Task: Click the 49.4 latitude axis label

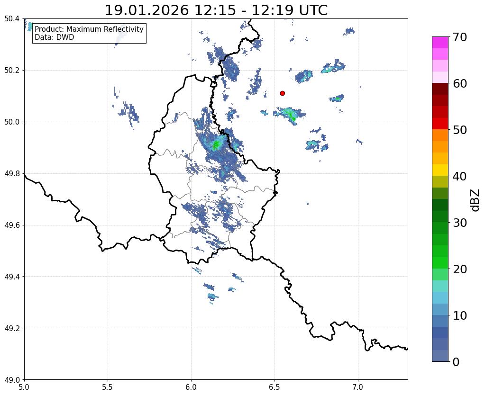Action: pyautogui.click(x=12, y=276)
